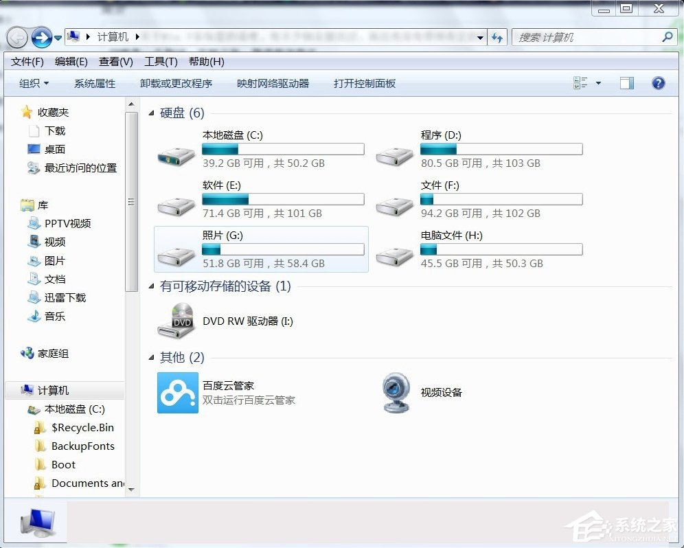Open the 文件(F) menu
This screenshot has height=548, width=684.
(x=27, y=61)
